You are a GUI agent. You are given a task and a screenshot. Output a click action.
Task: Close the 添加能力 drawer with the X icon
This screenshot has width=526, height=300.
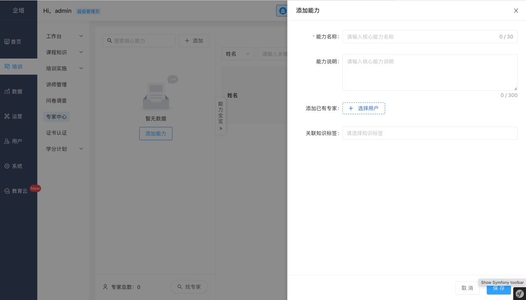(516, 11)
